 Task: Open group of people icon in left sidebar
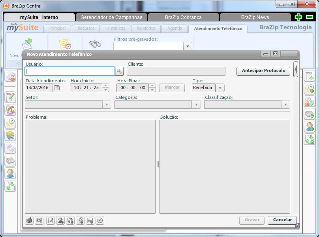10,110
